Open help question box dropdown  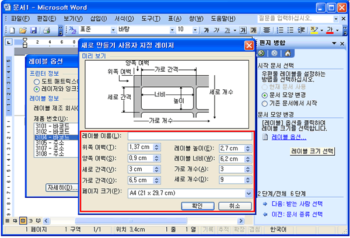coord(336,19)
